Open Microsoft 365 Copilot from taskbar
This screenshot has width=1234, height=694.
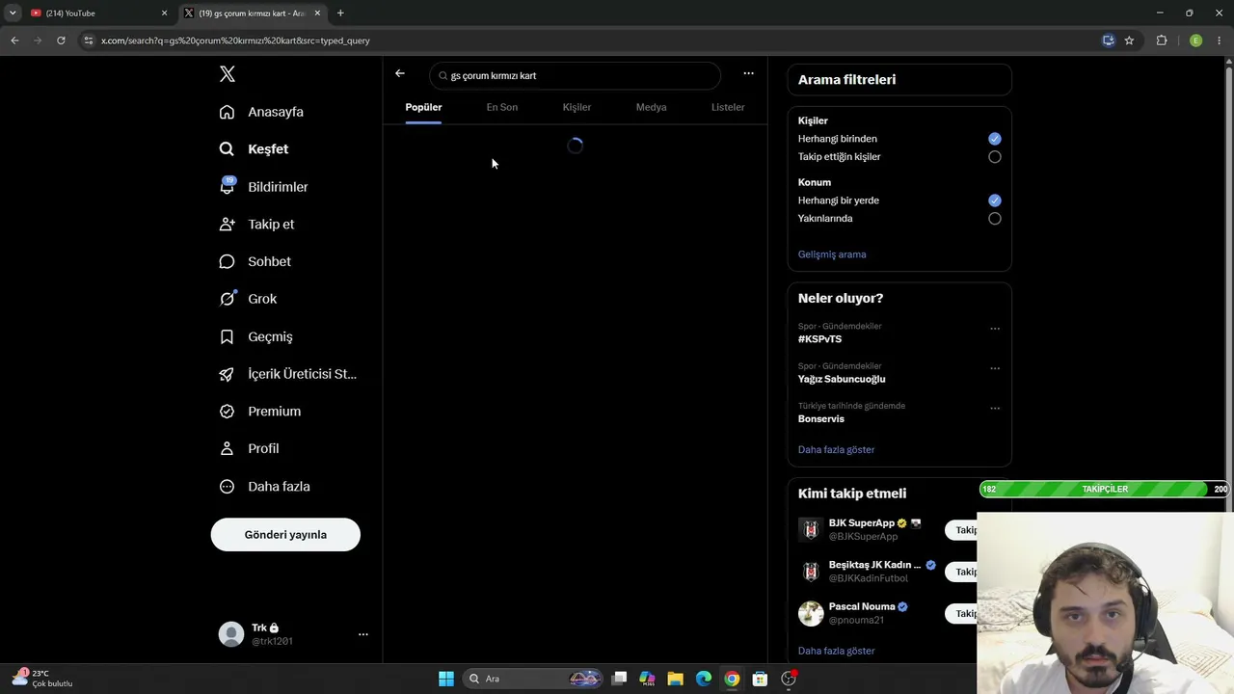[x=647, y=679]
